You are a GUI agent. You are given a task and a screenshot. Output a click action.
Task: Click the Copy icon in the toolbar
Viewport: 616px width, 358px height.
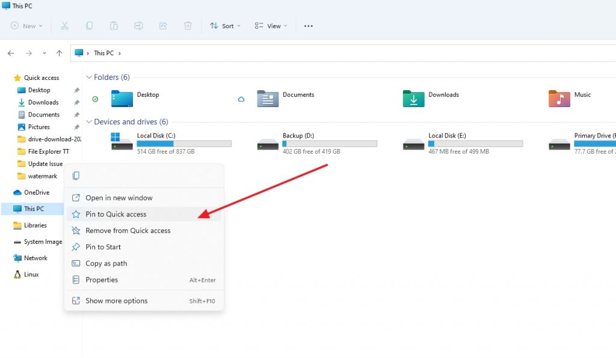(90, 26)
